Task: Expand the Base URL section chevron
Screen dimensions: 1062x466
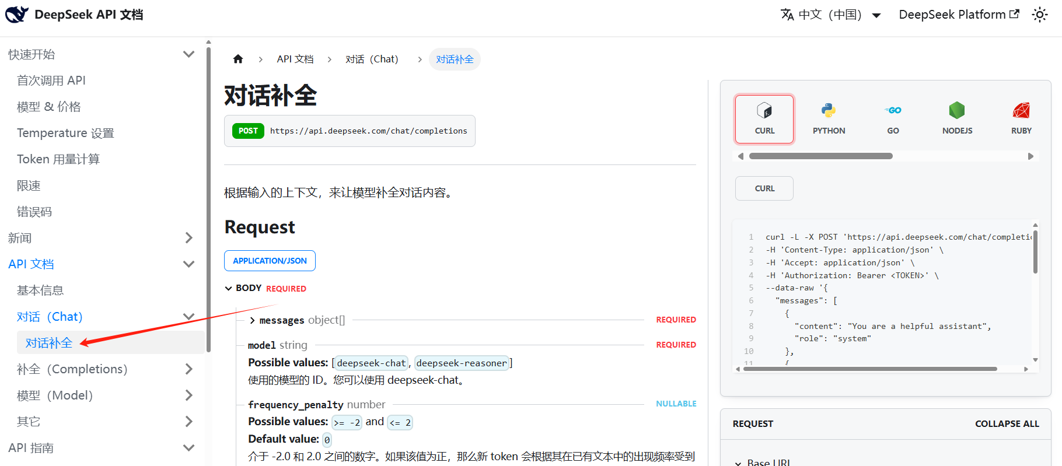Action: [738, 463]
